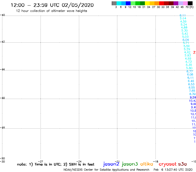Click the cyan swatch in the wave height legend
Screen dimensions: 196x172
119,3
